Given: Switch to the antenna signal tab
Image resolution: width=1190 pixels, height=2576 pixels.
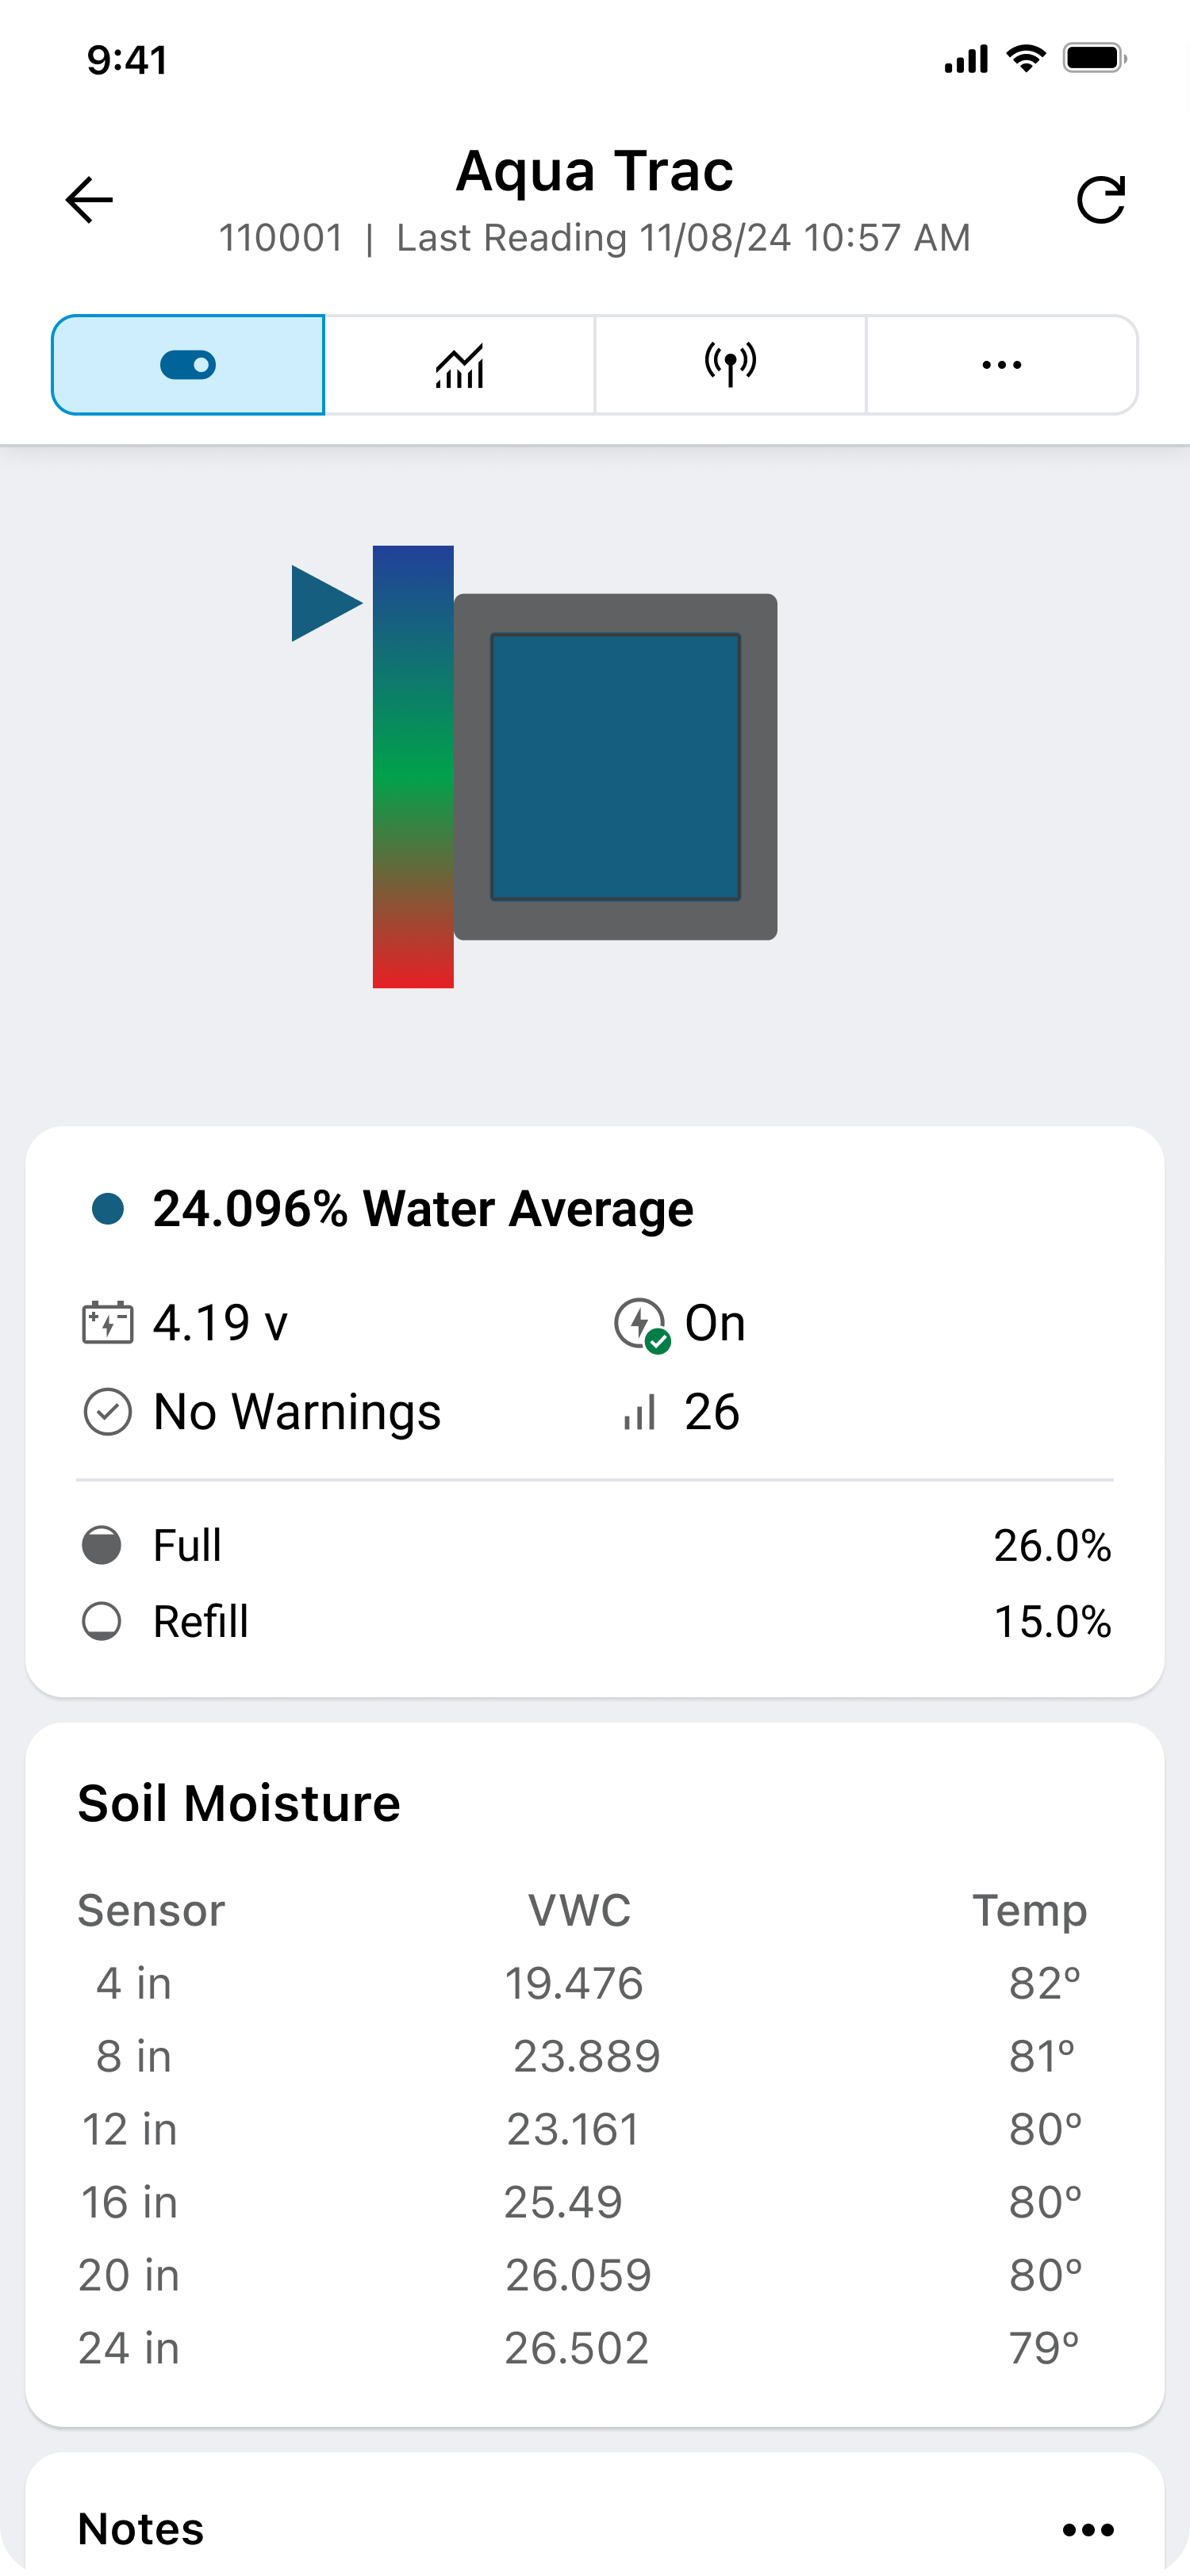Looking at the screenshot, I should (730, 365).
